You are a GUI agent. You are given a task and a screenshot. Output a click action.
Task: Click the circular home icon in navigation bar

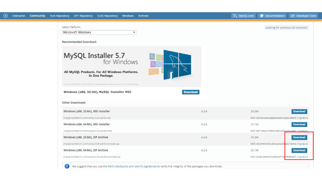point(6,16)
